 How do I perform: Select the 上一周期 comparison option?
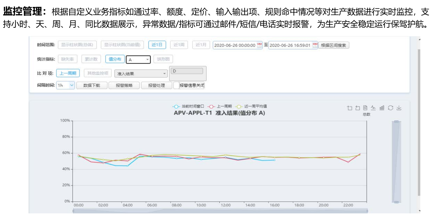point(68,73)
